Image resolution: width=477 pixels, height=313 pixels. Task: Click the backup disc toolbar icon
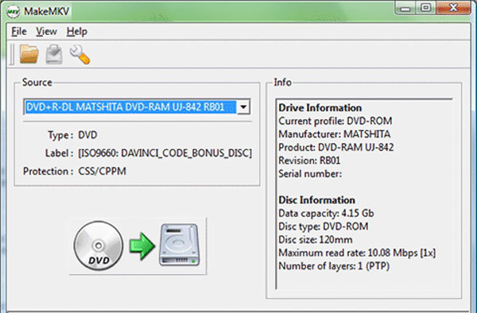tap(54, 54)
